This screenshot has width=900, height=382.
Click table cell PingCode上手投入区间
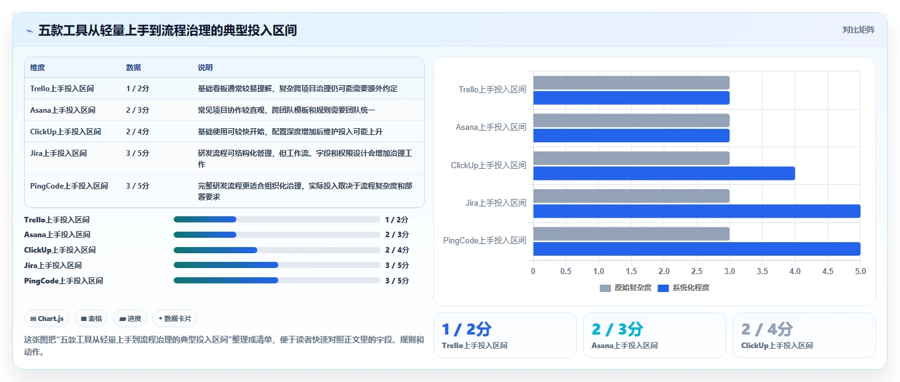69,185
